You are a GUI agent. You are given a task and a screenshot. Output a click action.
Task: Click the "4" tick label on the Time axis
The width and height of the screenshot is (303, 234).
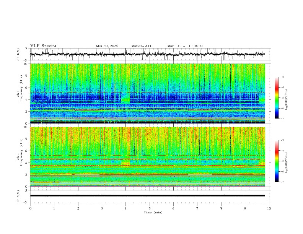[x=125, y=208]
